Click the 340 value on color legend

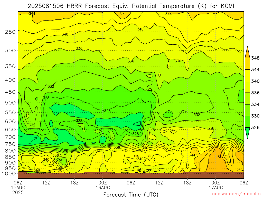pyautogui.click(x=255, y=81)
